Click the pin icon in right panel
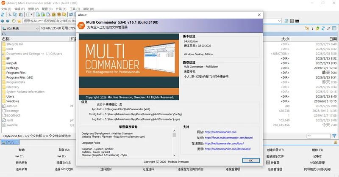 (x=329, y=28)
